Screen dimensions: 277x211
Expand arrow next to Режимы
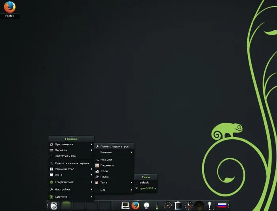[x=131, y=152]
